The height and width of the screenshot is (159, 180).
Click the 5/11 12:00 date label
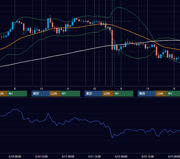point(94,156)
